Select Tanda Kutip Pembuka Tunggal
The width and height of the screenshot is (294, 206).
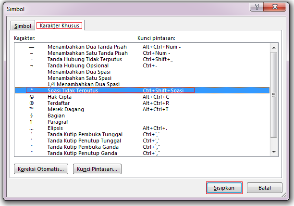coord(142,134)
